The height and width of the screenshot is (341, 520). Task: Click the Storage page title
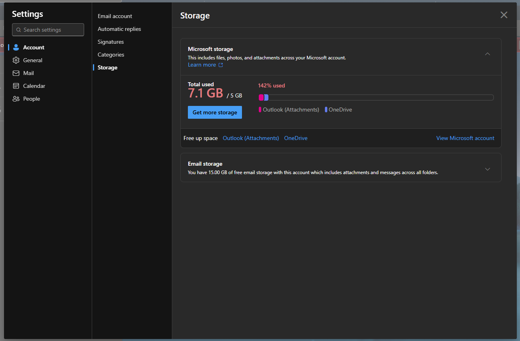click(x=195, y=16)
